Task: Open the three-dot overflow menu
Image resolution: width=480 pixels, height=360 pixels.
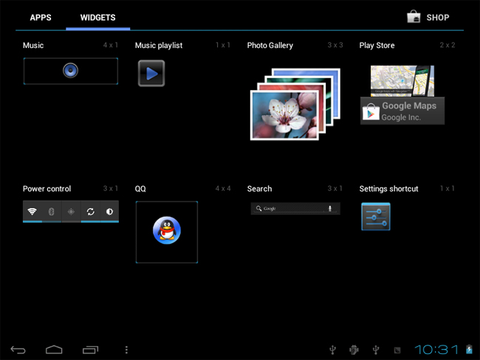Action: pos(126,350)
